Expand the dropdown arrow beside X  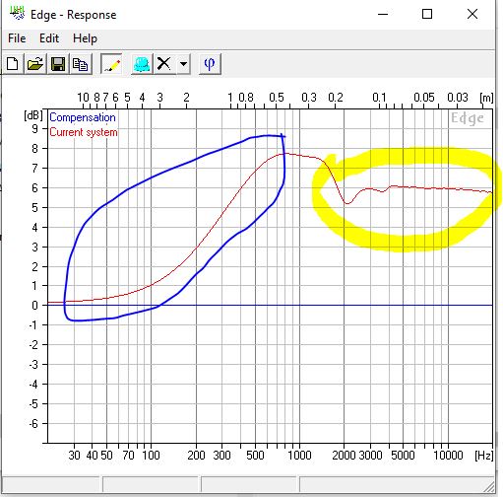[x=183, y=64]
